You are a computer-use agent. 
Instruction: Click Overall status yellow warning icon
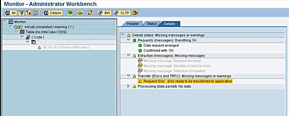point(129,35)
